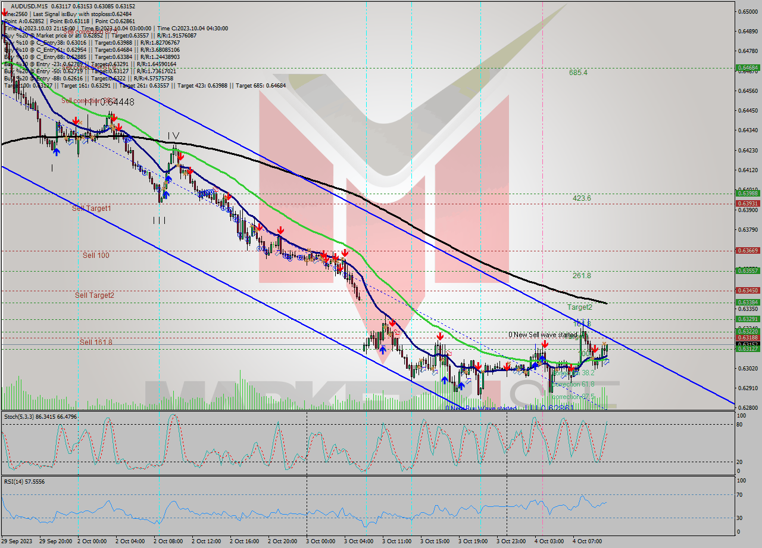
Task: Click the 'I V' wave label
Action: (173, 136)
